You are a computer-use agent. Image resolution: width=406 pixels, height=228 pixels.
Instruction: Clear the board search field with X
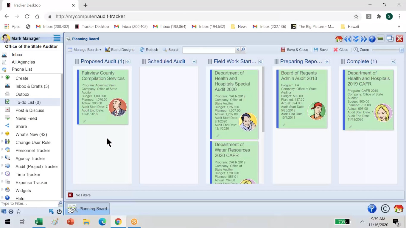(237, 50)
